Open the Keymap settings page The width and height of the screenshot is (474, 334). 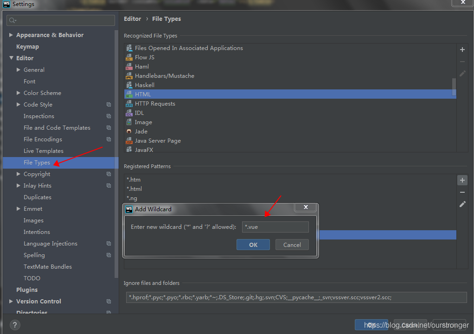click(x=27, y=46)
